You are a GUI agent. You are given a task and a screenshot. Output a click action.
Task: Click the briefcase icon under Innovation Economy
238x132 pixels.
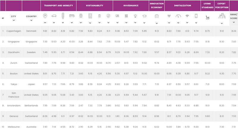click(156, 16)
